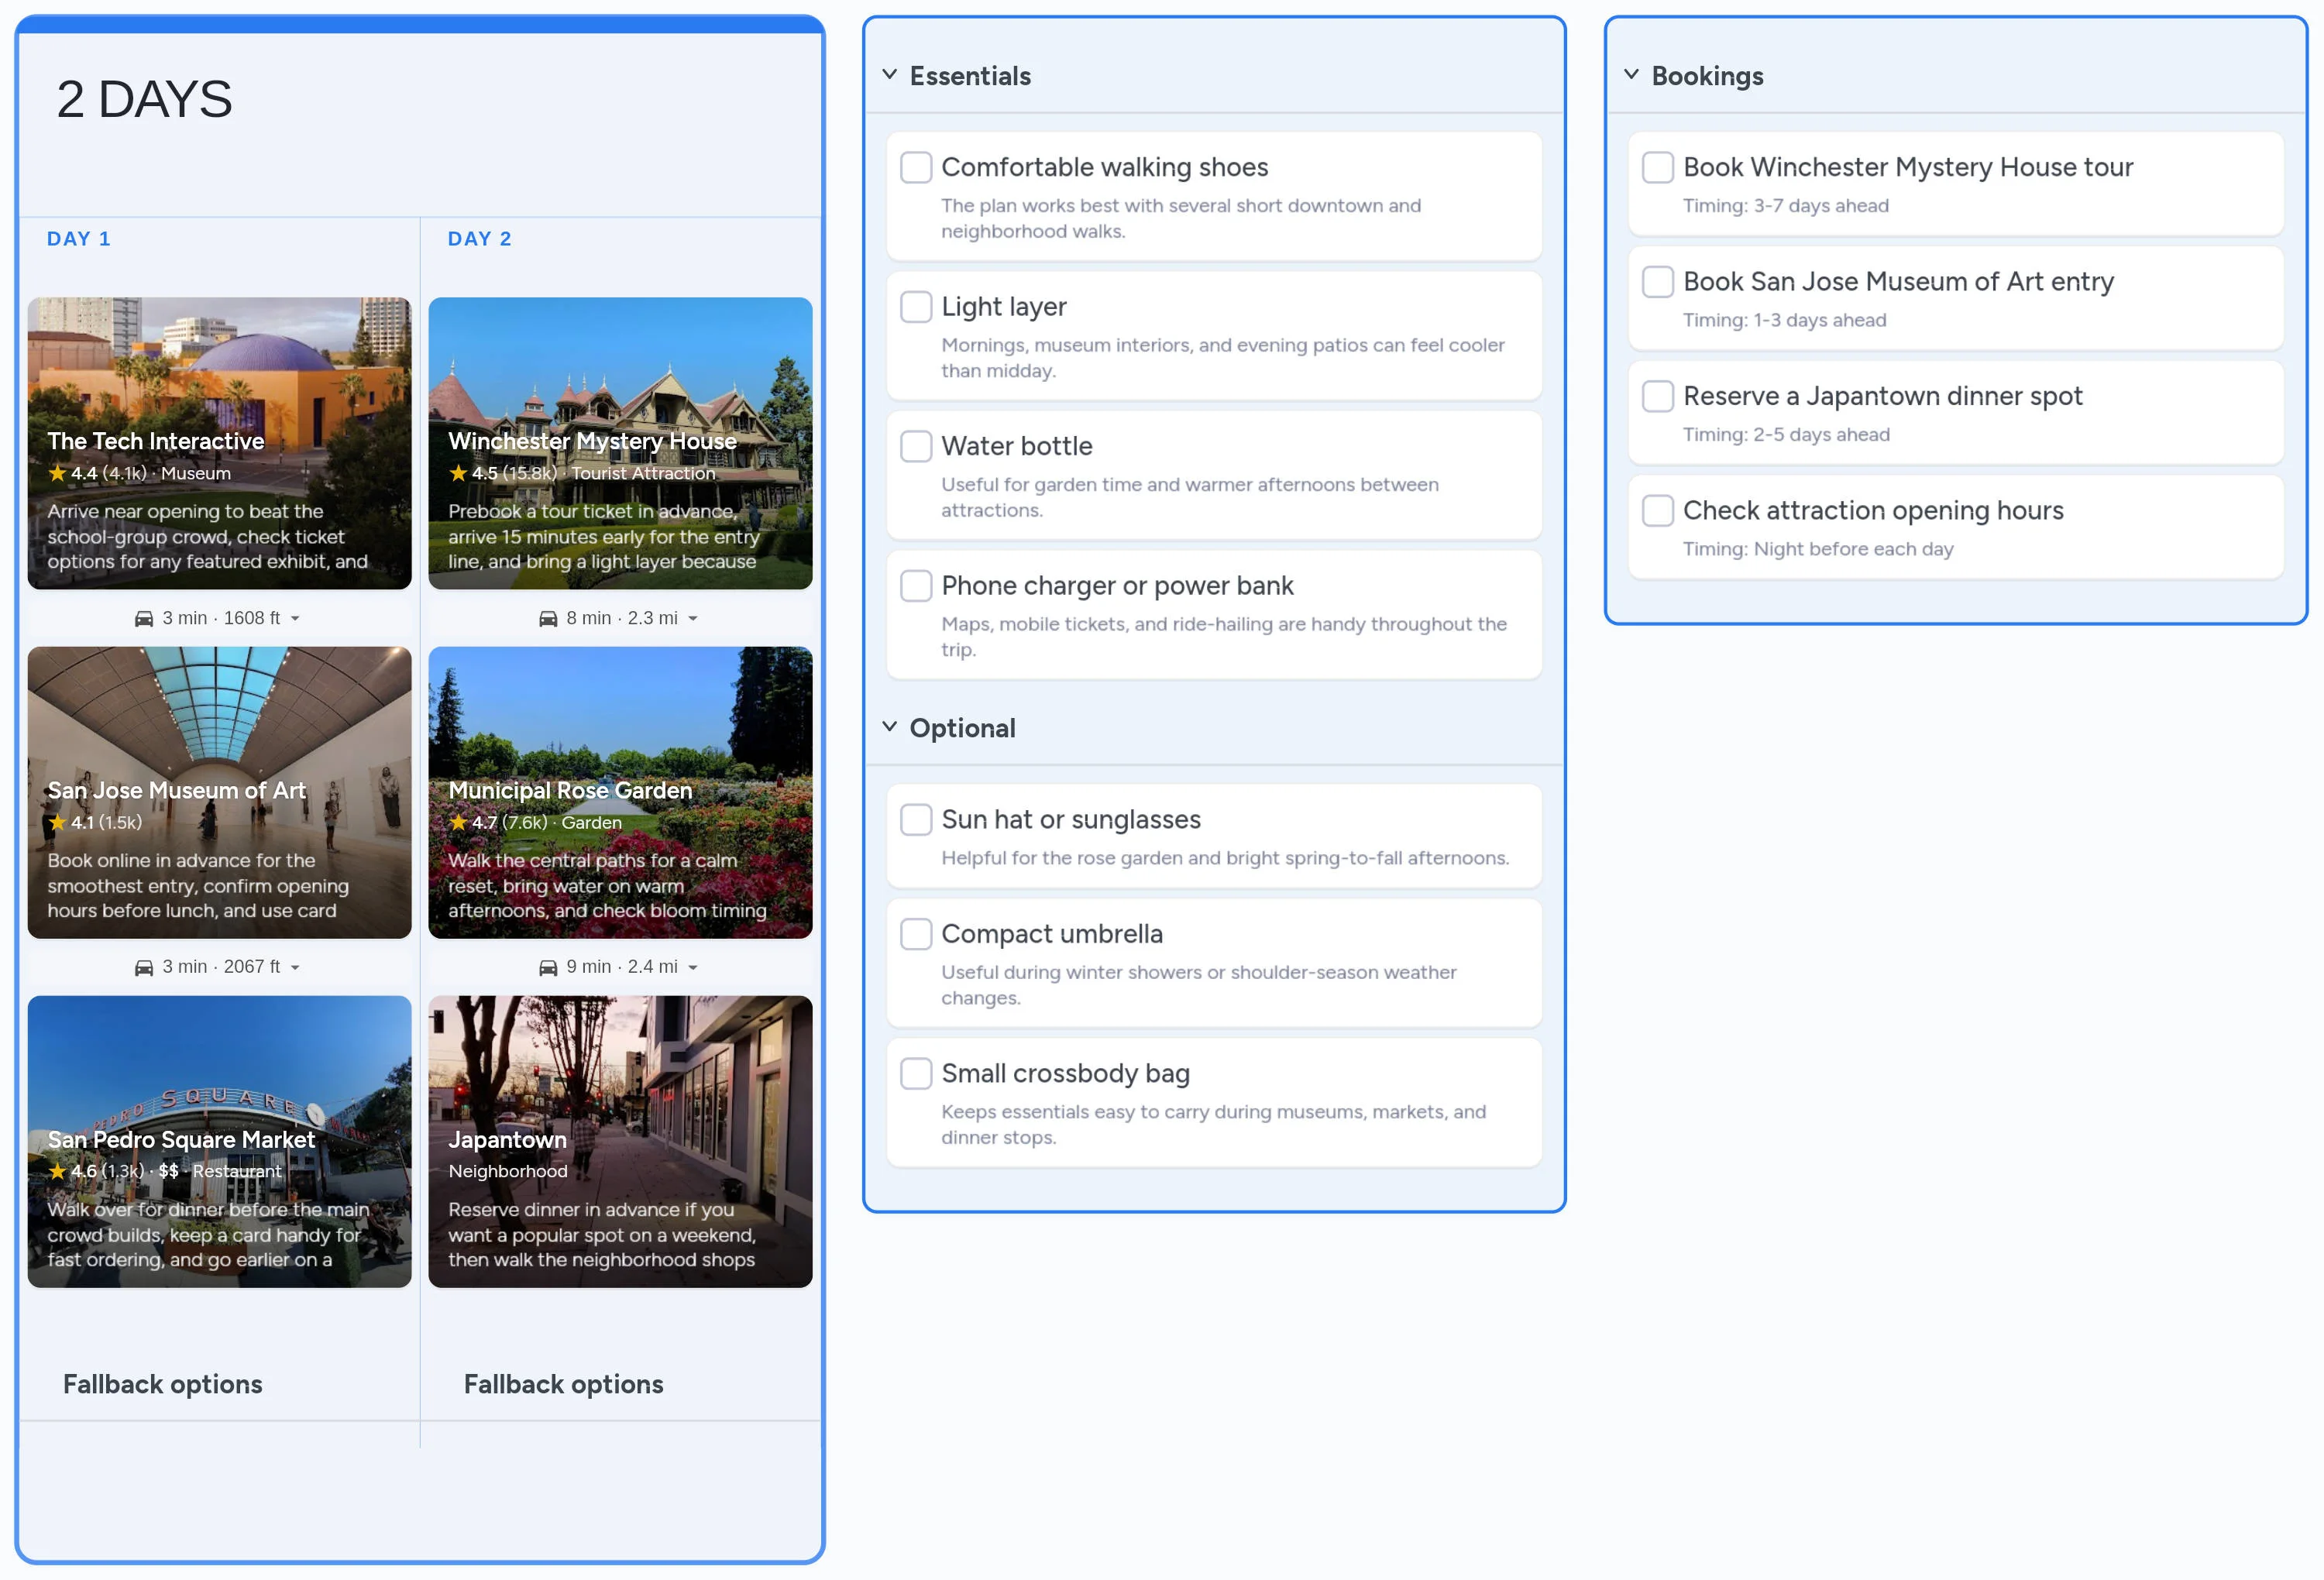The height and width of the screenshot is (1580, 2324).
Task: Open the Winchester Mystery House card
Action: (620, 443)
